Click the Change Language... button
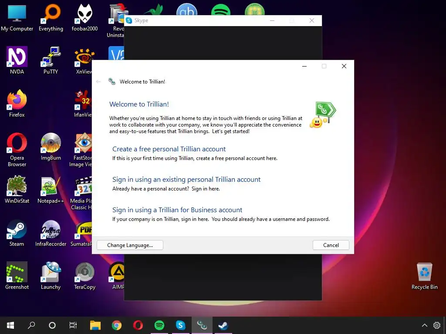The width and height of the screenshot is (446, 334). [130, 245]
